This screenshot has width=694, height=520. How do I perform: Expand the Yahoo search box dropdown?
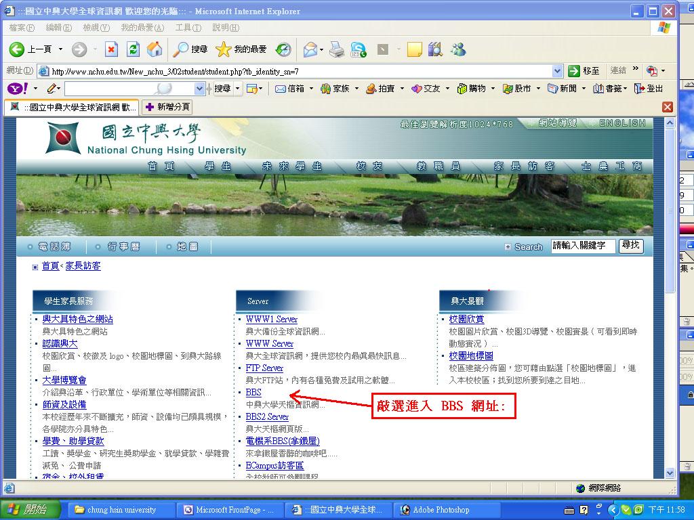(x=200, y=89)
